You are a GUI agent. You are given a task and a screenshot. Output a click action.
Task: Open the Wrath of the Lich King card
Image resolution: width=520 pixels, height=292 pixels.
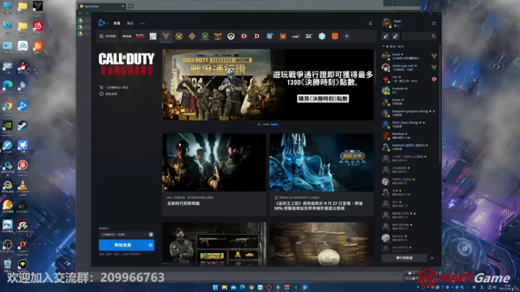[321, 175]
